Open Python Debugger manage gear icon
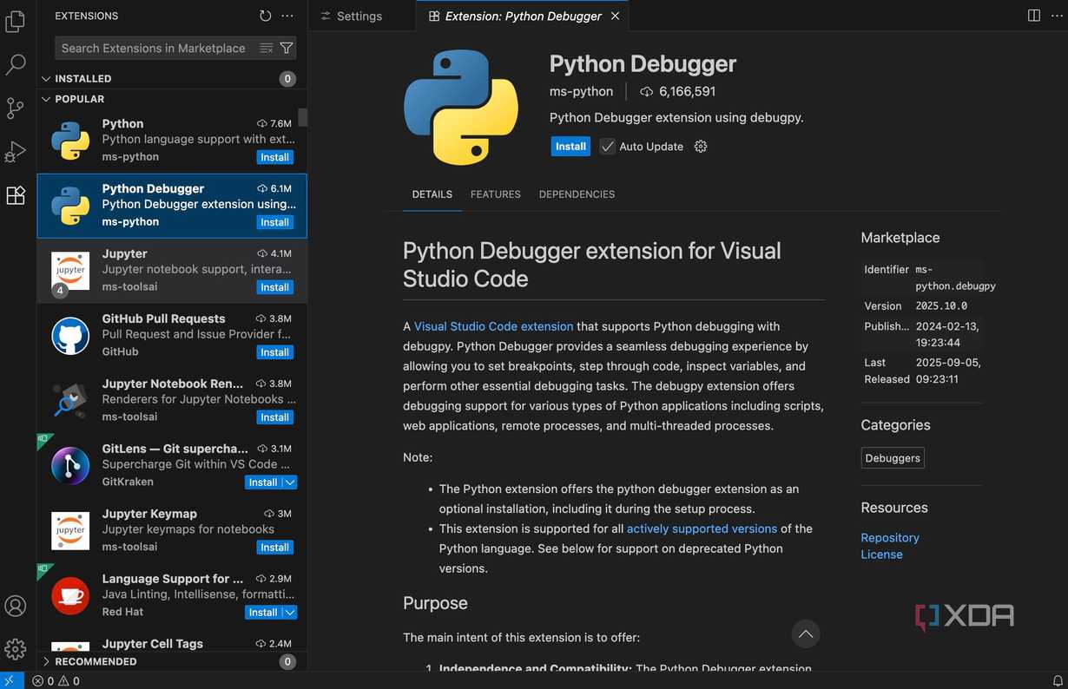Screen dimensions: 1068x689 701,147
